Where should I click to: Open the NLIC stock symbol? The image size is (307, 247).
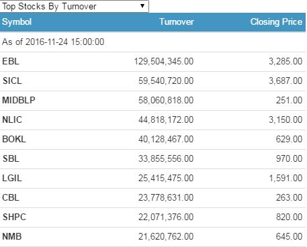point(12,119)
